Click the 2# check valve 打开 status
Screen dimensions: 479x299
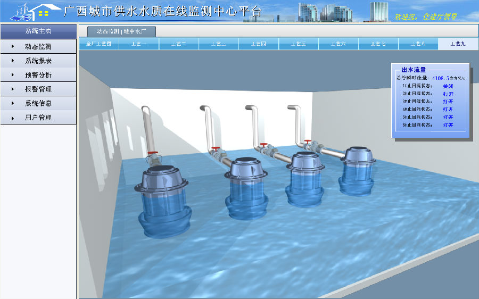[x=448, y=94]
